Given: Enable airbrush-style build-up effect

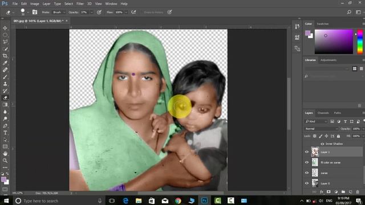Looking at the screenshot, I should click(133, 12).
